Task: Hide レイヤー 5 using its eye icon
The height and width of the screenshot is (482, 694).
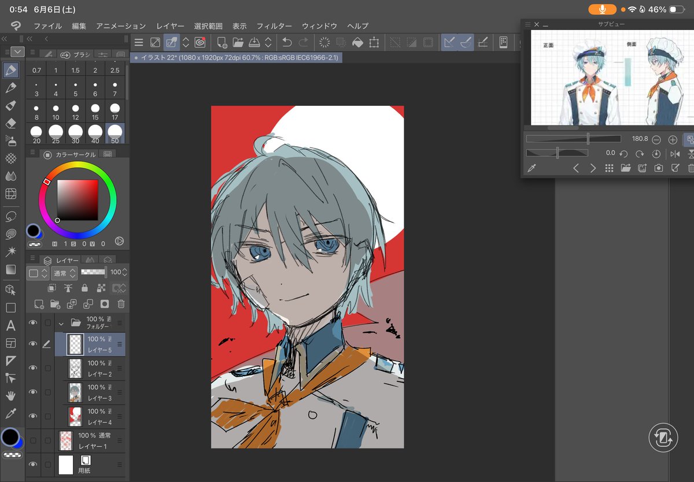Action: click(33, 344)
